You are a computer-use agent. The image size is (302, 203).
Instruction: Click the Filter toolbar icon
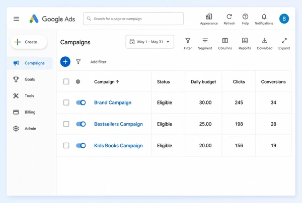188,44
